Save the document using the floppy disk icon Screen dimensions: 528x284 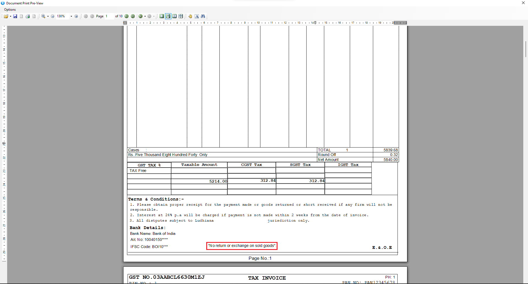[x=15, y=16]
